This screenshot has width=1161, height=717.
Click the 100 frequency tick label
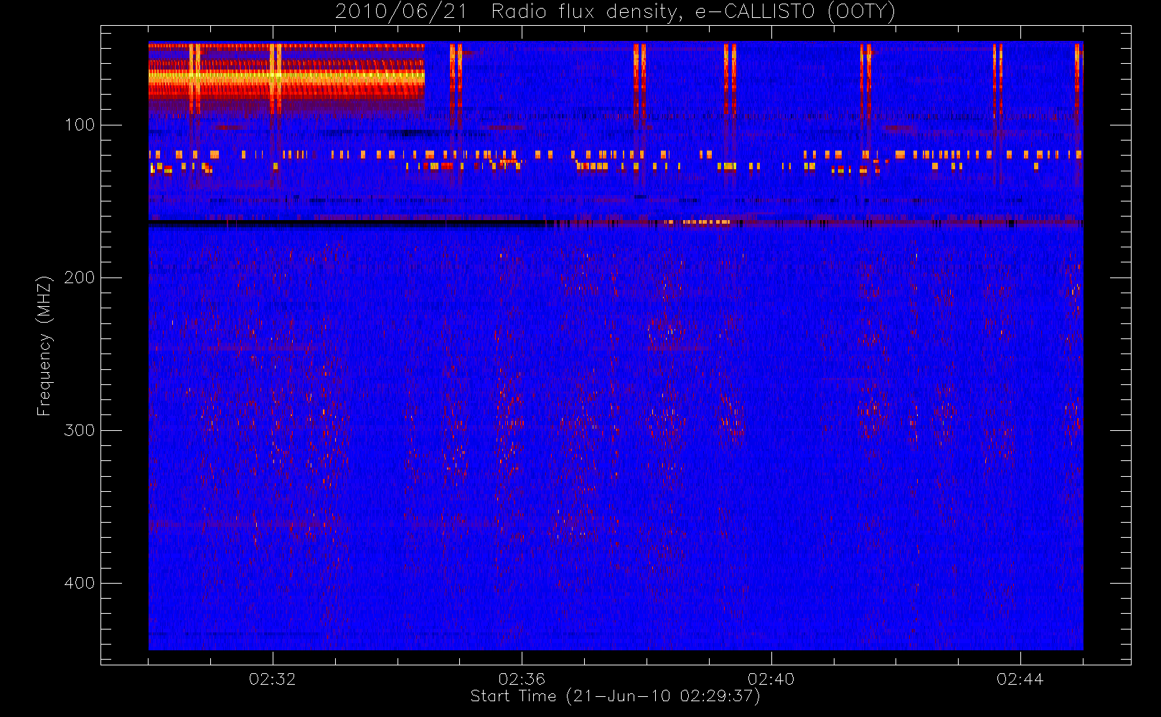pyautogui.click(x=80, y=125)
